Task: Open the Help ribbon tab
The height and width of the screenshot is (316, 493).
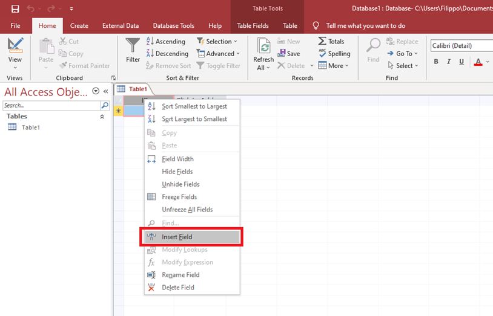Action: [x=215, y=26]
